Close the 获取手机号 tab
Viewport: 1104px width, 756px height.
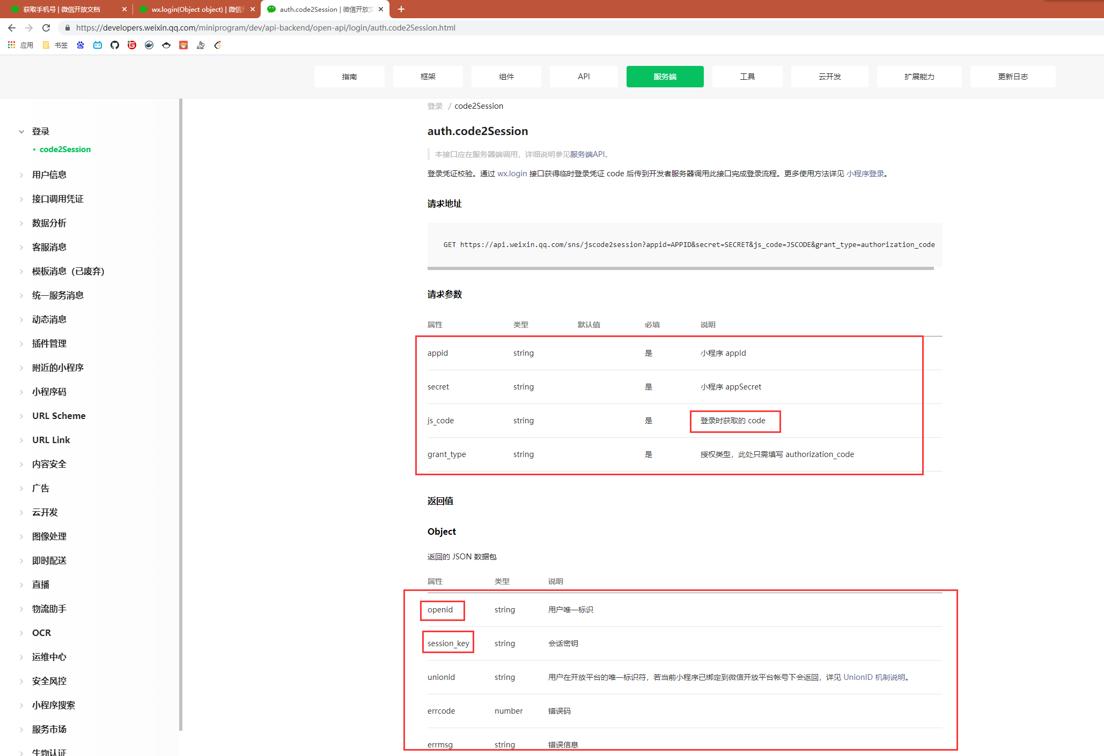(124, 9)
